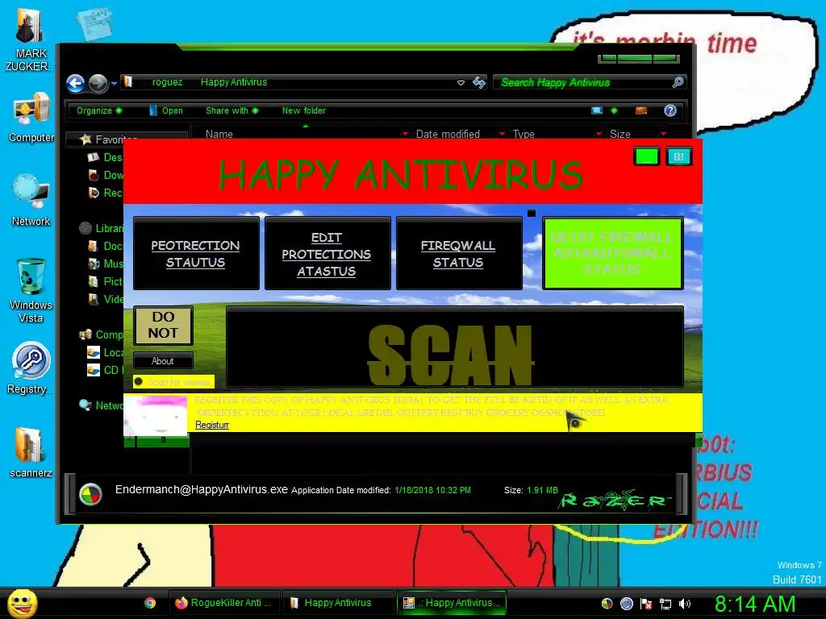Click the small black square above firewall button
The height and width of the screenshot is (619, 826).
click(x=532, y=213)
